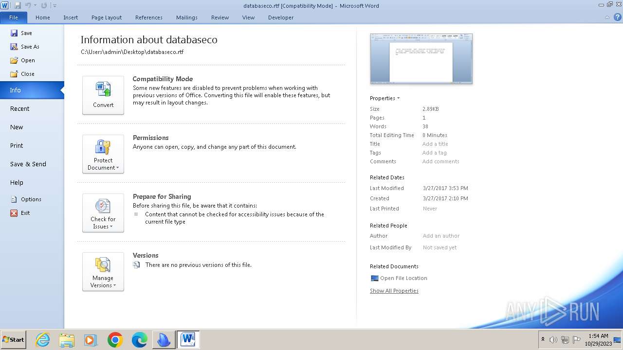Minimize the ribbon with the caret icon
This screenshot has height=350, width=623.
coord(607,17)
